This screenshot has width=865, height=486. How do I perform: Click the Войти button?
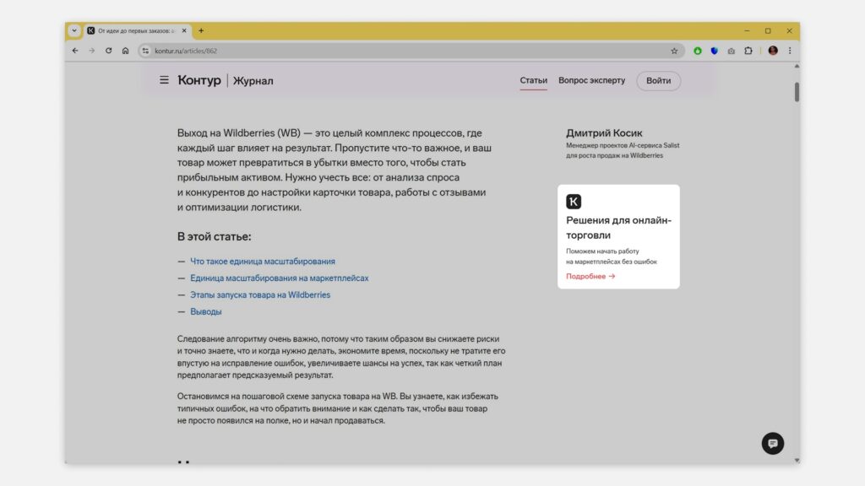(x=658, y=80)
